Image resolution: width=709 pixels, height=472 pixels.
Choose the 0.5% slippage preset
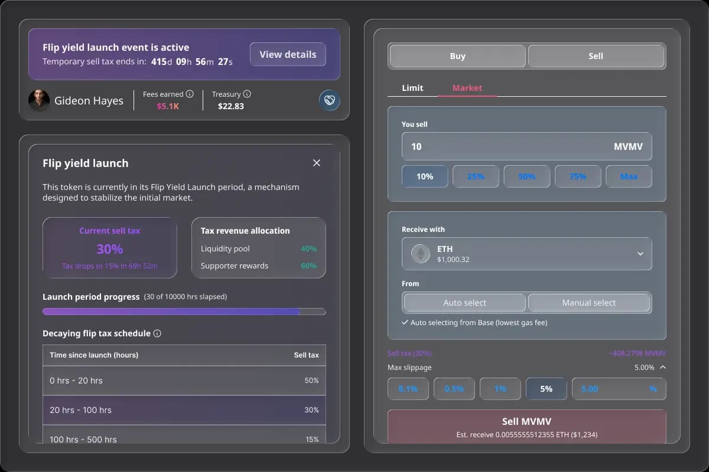coord(454,389)
